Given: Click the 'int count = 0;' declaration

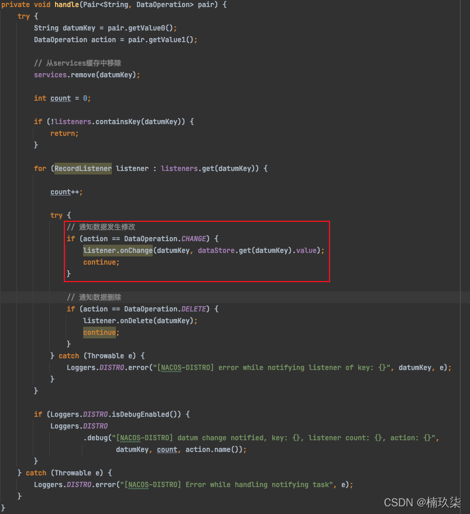Looking at the screenshot, I should [62, 98].
